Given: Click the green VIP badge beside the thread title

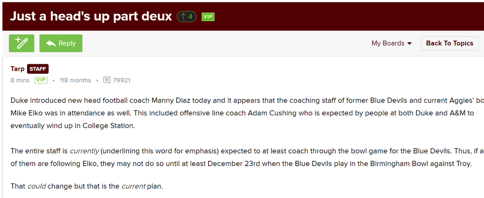Looking at the screenshot, I should (208, 17).
